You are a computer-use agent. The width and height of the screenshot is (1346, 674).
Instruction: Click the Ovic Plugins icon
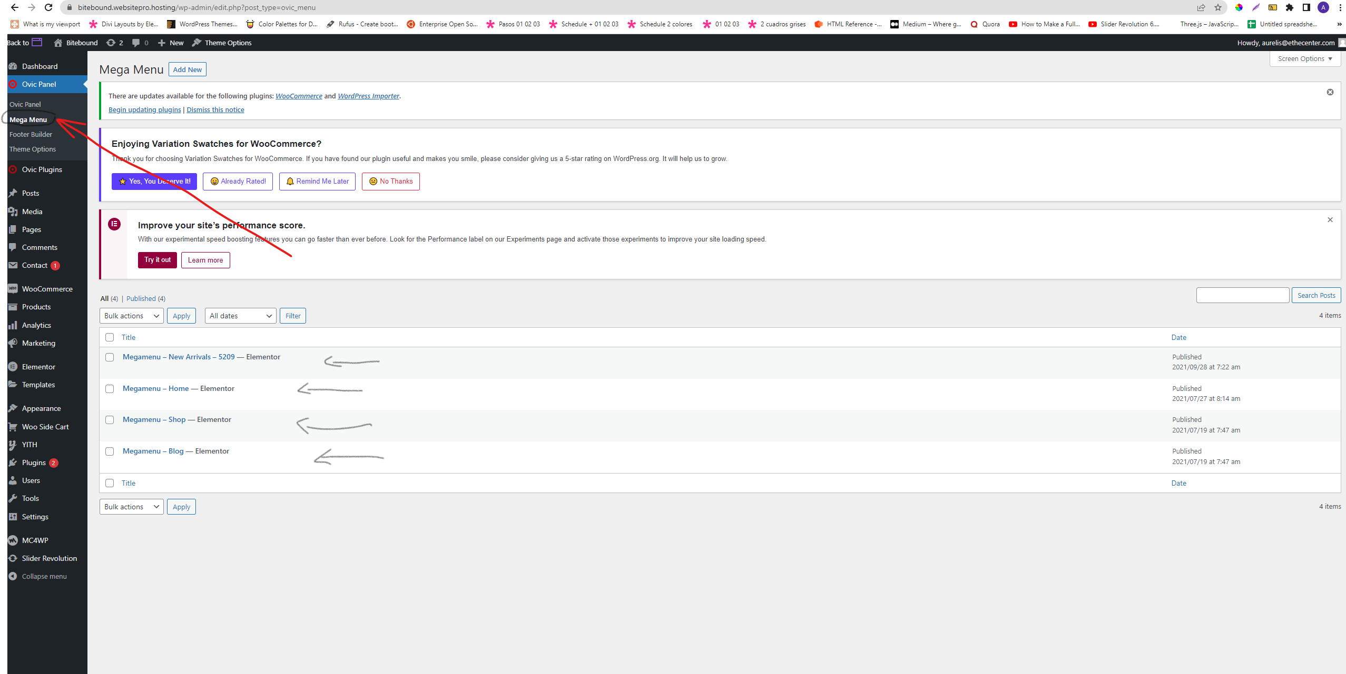tap(13, 169)
